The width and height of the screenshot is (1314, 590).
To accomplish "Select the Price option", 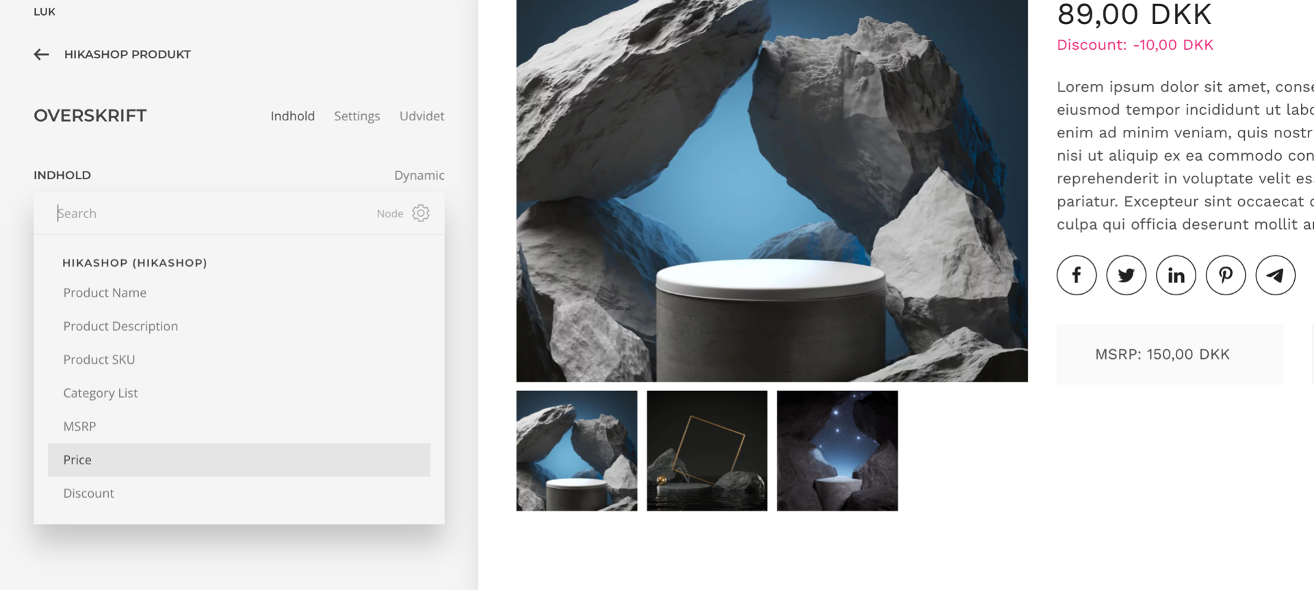I will 239,460.
